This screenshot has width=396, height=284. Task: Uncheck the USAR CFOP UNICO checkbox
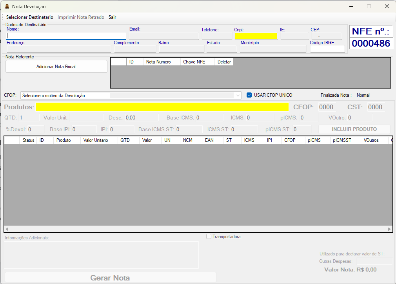249,95
